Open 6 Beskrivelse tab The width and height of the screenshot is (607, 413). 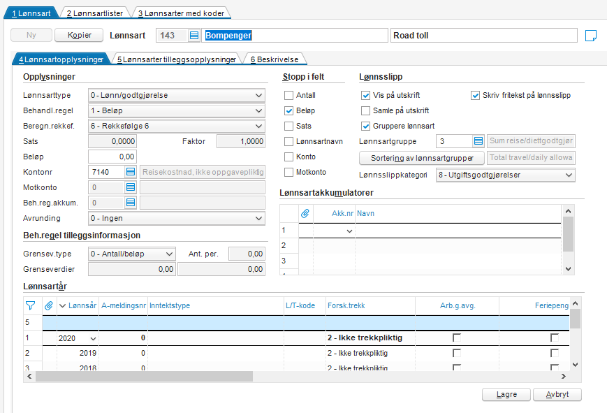point(275,59)
